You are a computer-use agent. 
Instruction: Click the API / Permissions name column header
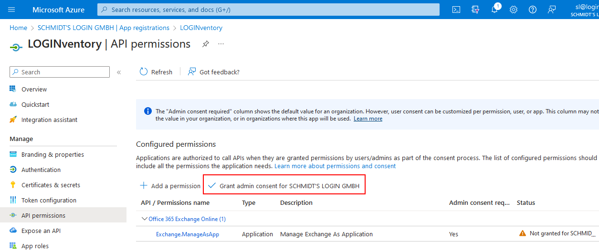(175, 202)
